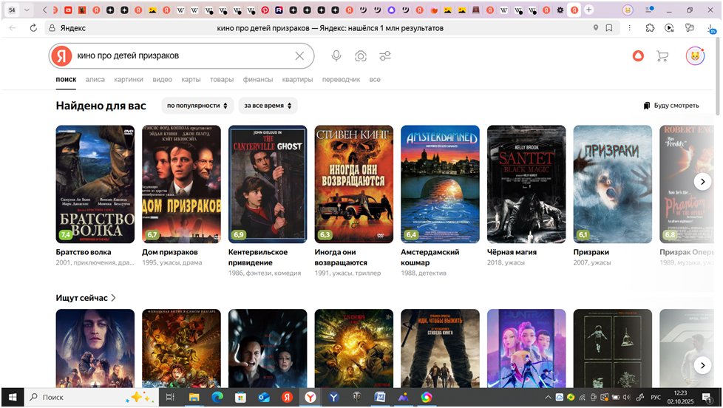Switch to the 'алиса' tab
The image size is (723, 408).
(x=95, y=79)
